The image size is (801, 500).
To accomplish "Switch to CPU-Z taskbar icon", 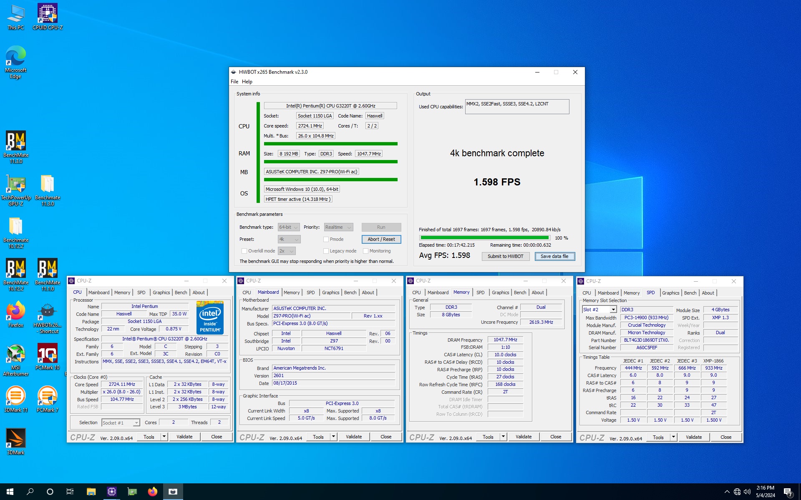I will pos(111,492).
